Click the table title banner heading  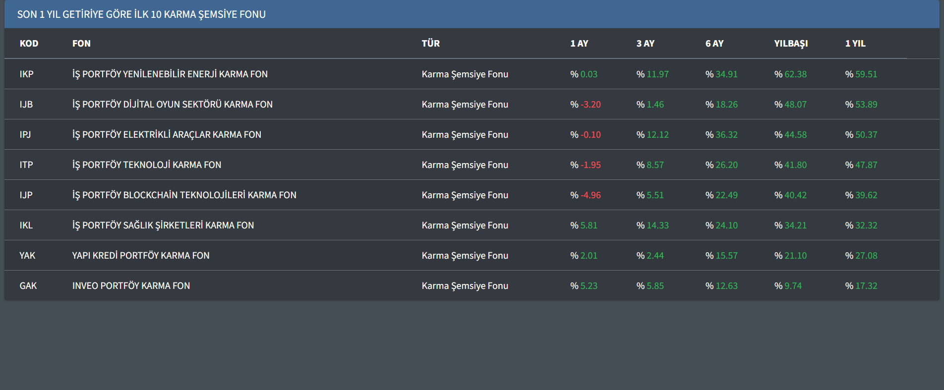[141, 14]
